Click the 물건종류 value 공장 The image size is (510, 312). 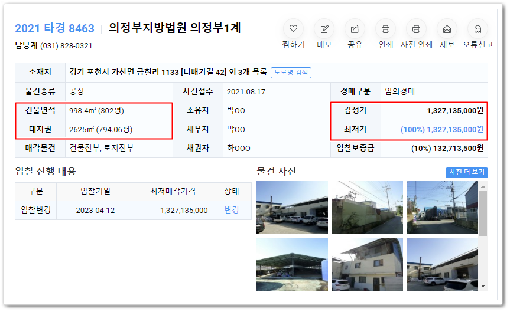[77, 91]
